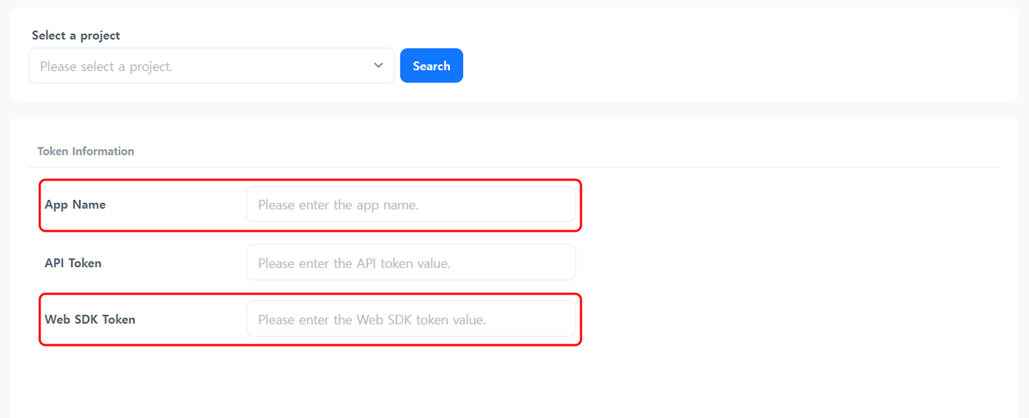Click the chevron arrow in project dropdown
1029x418 pixels.
point(378,66)
